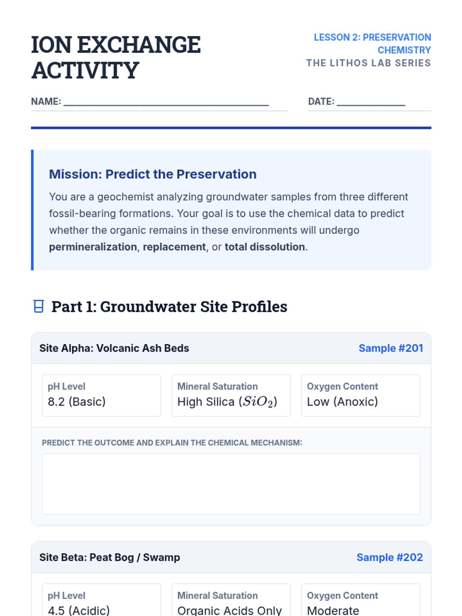The width and height of the screenshot is (462, 616).
Task: Click the beaker icon beside Part 1 heading
Action: tap(38, 306)
